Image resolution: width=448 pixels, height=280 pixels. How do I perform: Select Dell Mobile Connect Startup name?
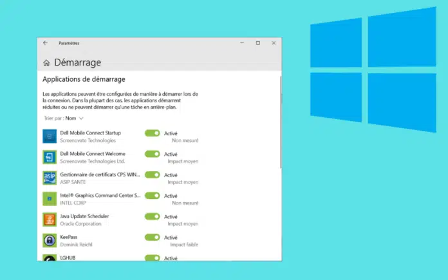pos(90,133)
